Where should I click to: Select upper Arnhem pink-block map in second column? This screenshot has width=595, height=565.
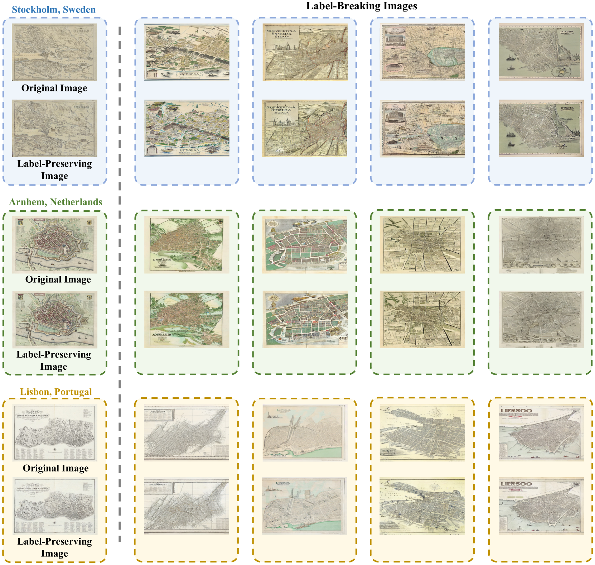305,245
